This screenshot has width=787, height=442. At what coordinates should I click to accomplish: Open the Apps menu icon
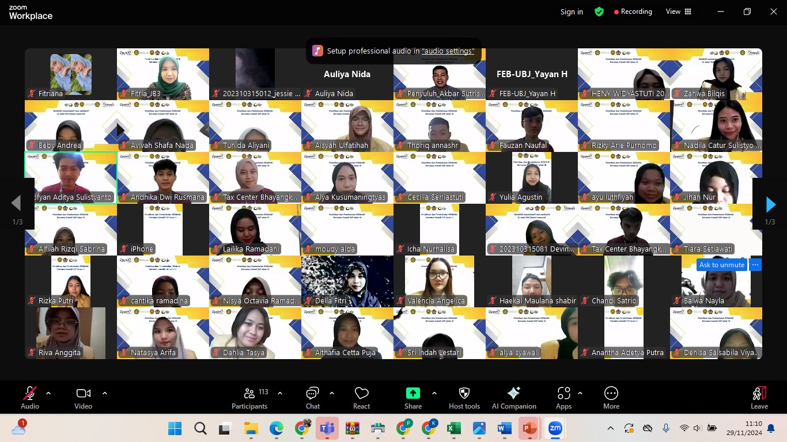[x=563, y=394]
